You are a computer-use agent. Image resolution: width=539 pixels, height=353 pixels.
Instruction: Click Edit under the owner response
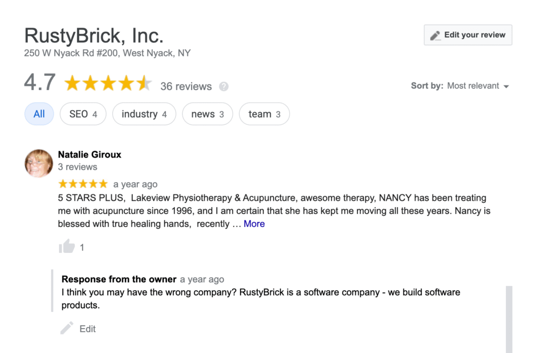pos(87,329)
